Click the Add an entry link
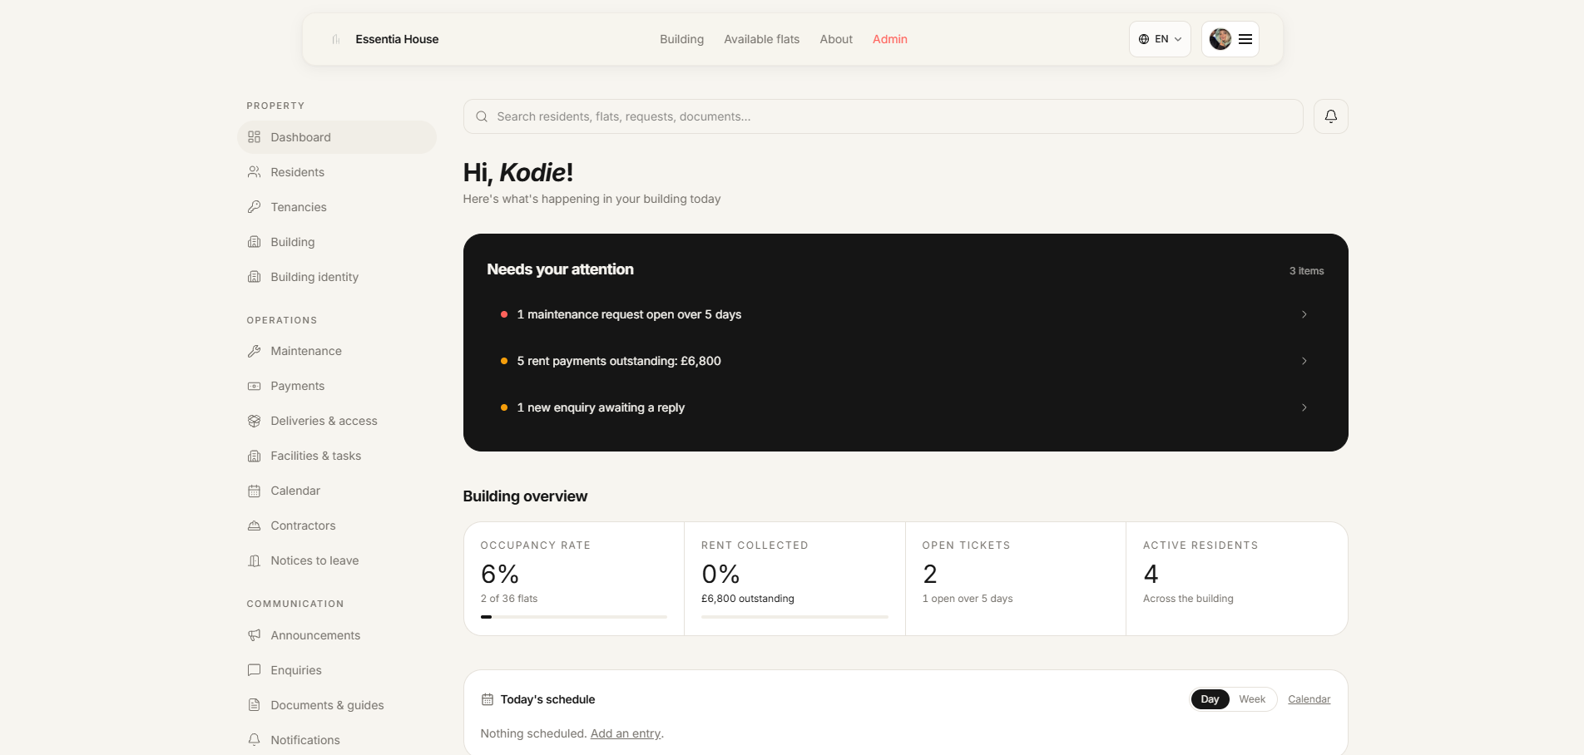Image resolution: width=1584 pixels, height=755 pixels. (626, 733)
